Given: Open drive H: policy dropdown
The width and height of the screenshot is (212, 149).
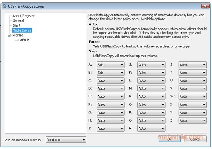Looking at the screenshot, I should click(110, 120).
